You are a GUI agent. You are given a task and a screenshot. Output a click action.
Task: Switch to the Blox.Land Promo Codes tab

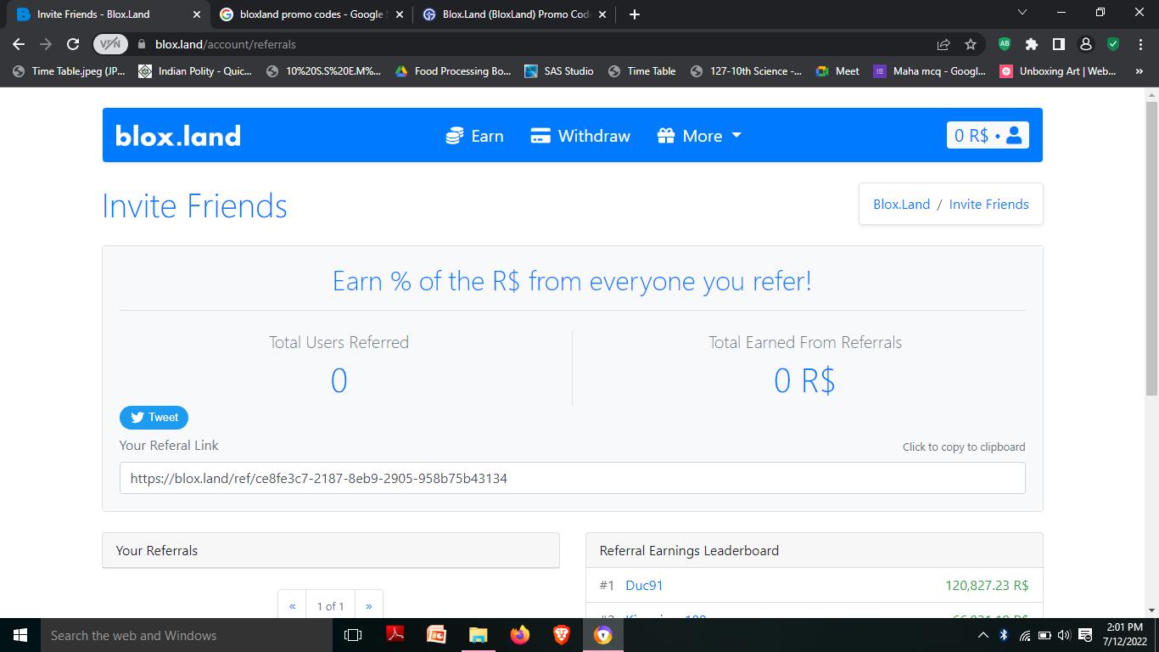514,14
